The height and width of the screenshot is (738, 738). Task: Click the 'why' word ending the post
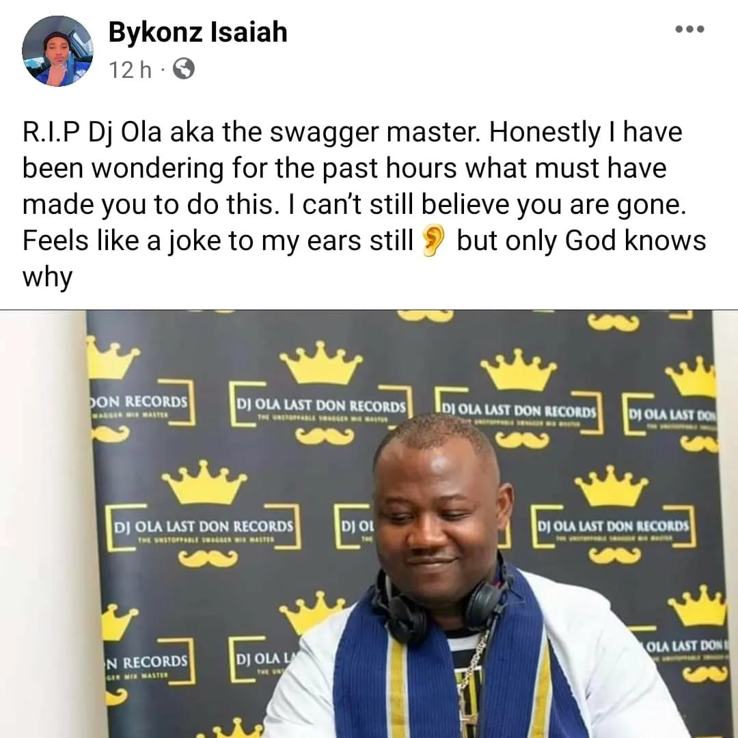pyautogui.click(x=48, y=277)
